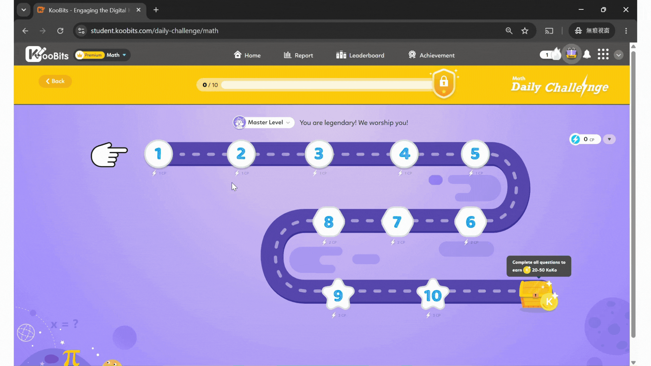The height and width of the screenshot is (366, 651).
Task: Click the 0 CP counter
Action: pos(585,139)
